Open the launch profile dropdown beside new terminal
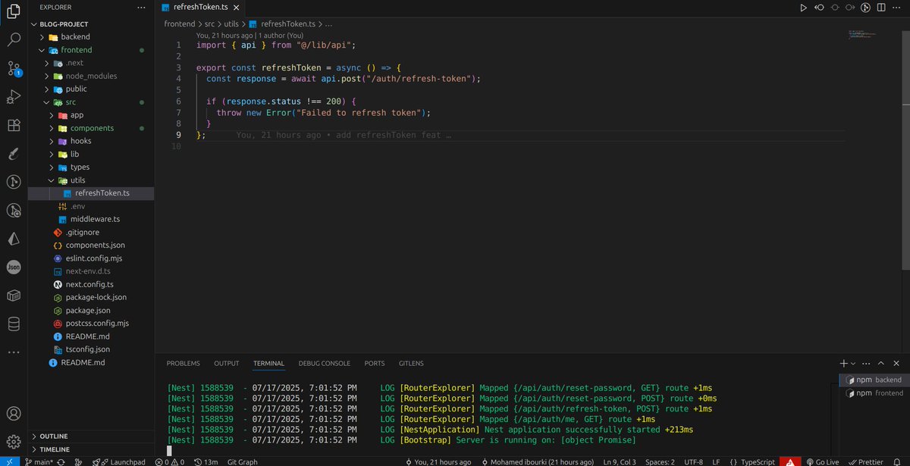910x466 pixels. pyautogui.click(x=853, y=364)
